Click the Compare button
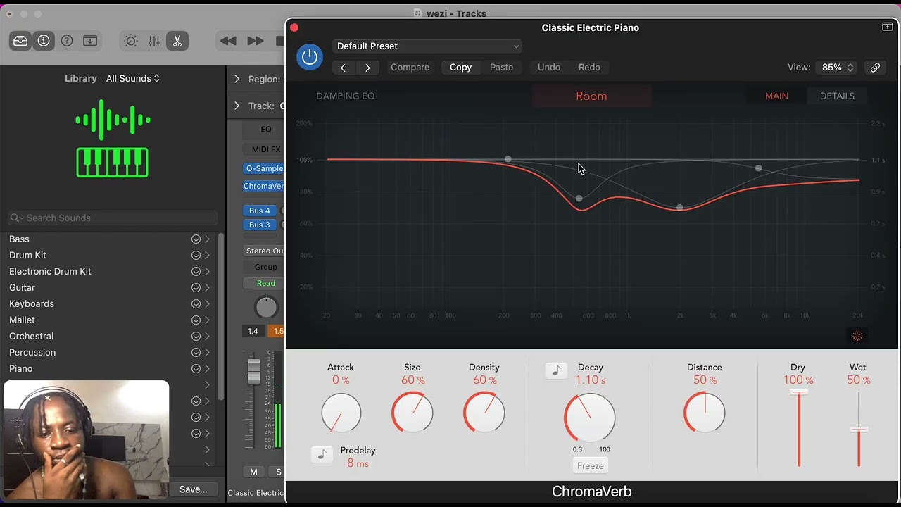This screenshot has width=901, height=507. tap(410, 68)
